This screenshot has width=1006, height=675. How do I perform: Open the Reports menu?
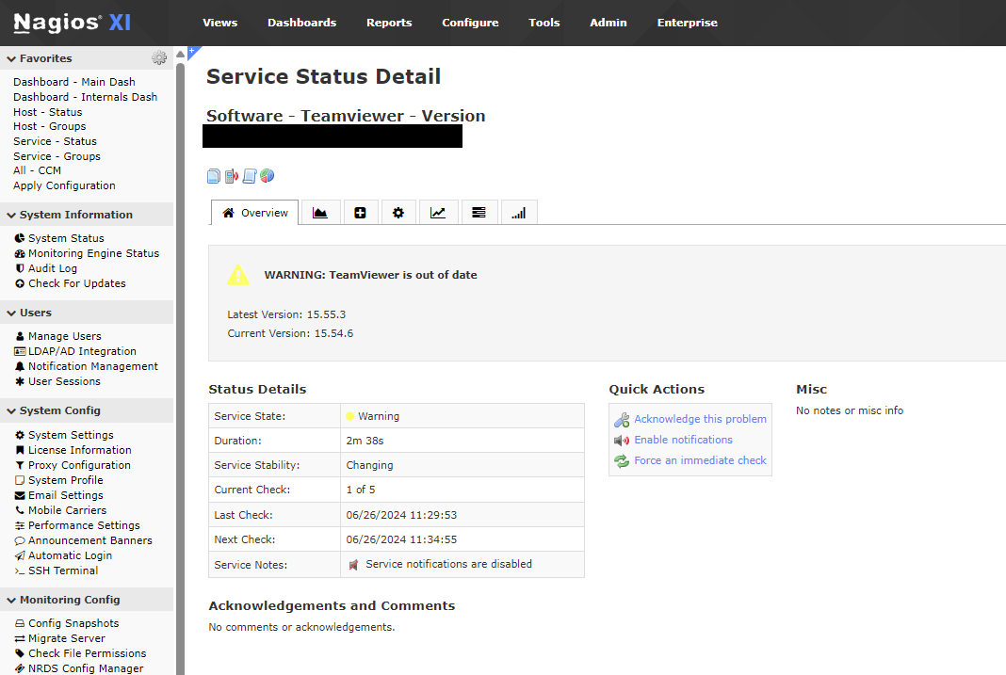tap(389, 23)
